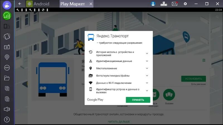Expand Идентификационные данные permission chevron

pyautogui.click(x=147, y=61)
